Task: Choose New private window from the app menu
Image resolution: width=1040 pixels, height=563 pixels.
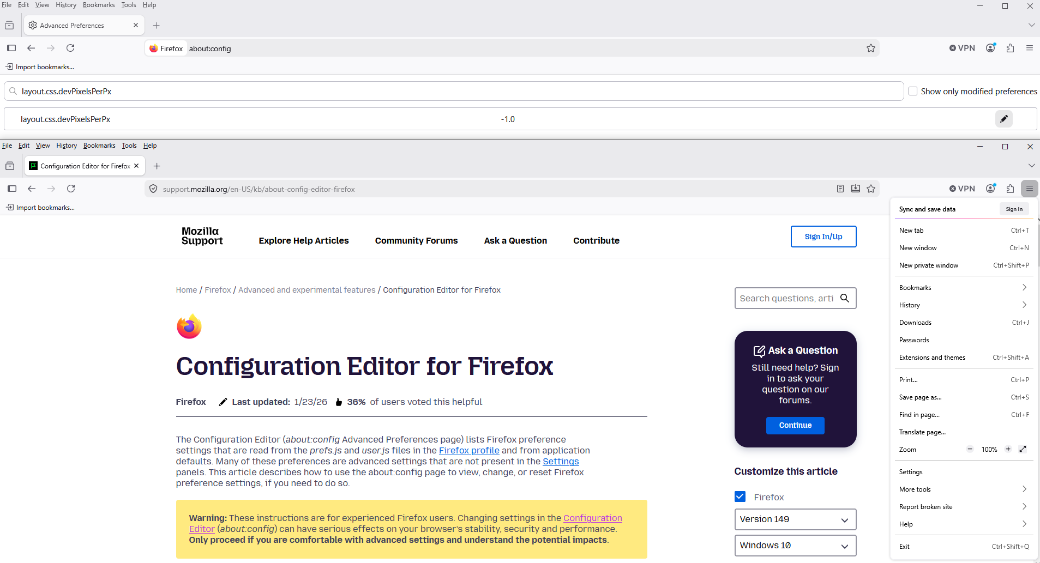Action: (964, 265)
